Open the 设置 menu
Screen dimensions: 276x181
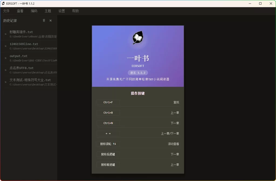pyautogui.click(x=61, y=11)
